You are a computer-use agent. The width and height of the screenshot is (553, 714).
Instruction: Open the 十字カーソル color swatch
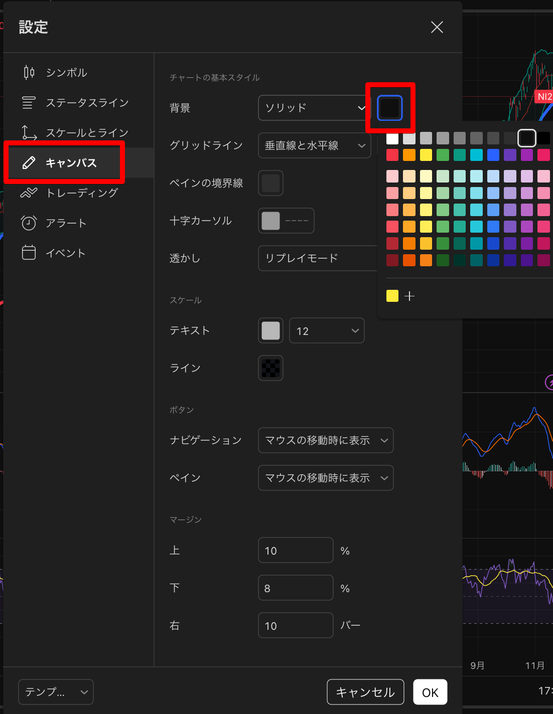tap(271, 221)
